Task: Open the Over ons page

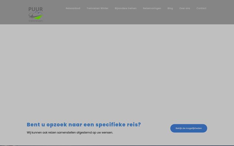Action: [x=185, y=8]
